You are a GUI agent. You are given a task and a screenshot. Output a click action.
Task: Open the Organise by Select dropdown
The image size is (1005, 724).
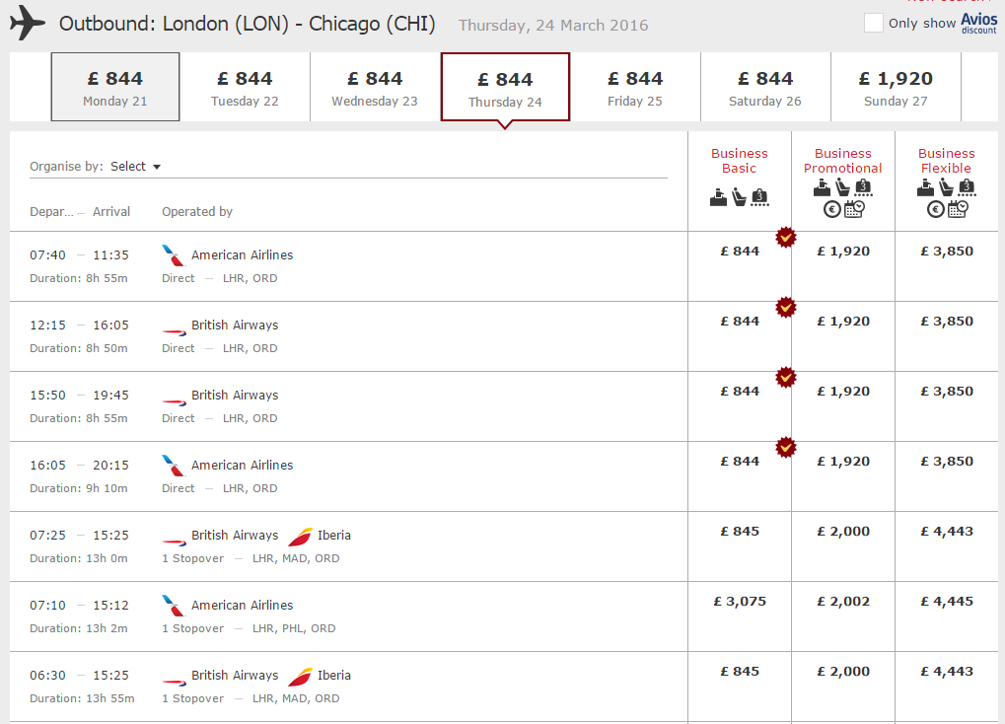tap(135, 167)
